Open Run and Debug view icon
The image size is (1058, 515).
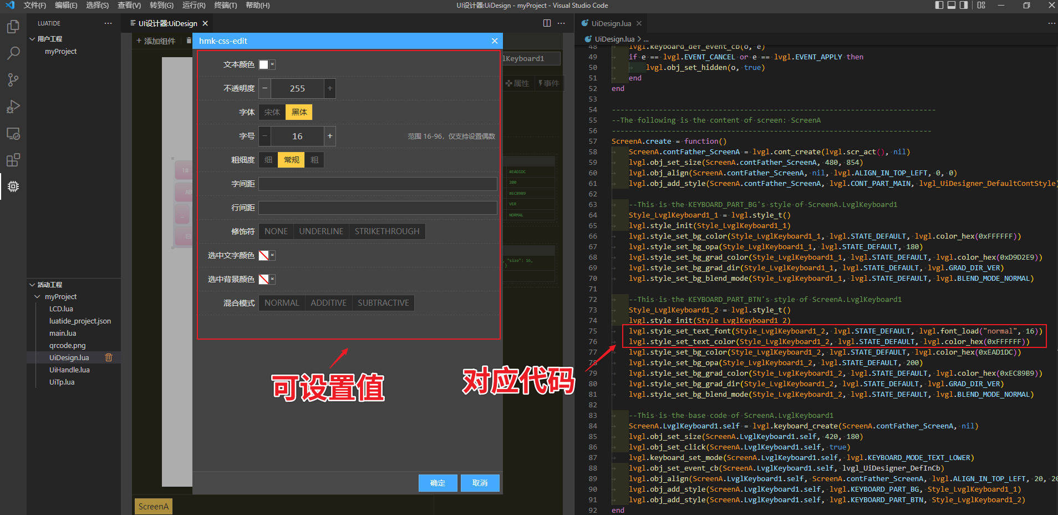(x=13, y=107)
